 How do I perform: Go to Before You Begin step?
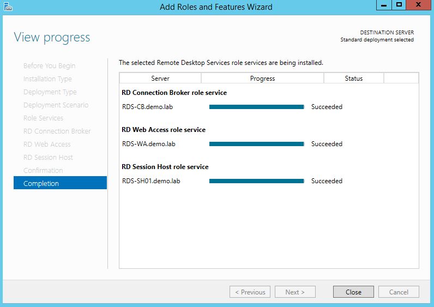pyautogui.click(x=49, y=65)
